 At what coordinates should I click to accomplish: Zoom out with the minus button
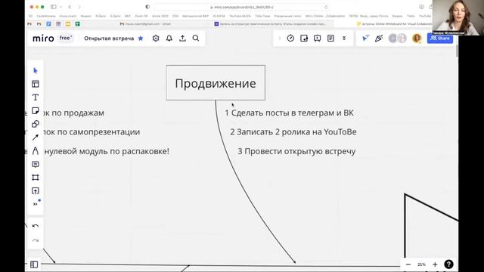[408, 264]
